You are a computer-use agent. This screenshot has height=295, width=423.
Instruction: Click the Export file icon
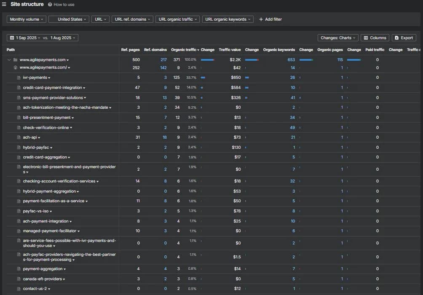coord(396,38)
